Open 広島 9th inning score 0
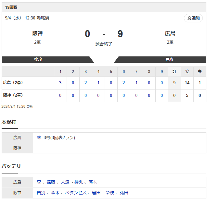The image size is (208, 202). 162,83
